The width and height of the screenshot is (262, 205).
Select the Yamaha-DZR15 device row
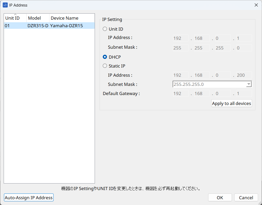point(49,26)
